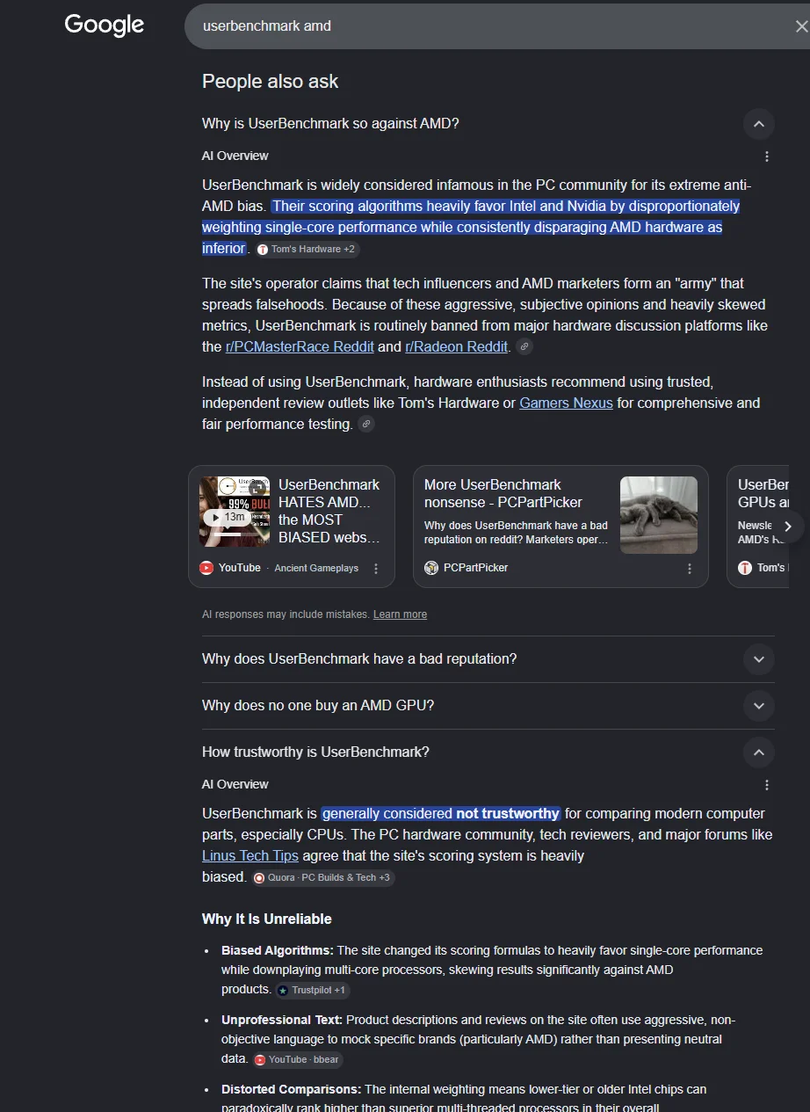Viewport: 810px width, 1112px height.
Task: Click the 'Unprofessional Text:' bullet label
Action: (282, 1020)
